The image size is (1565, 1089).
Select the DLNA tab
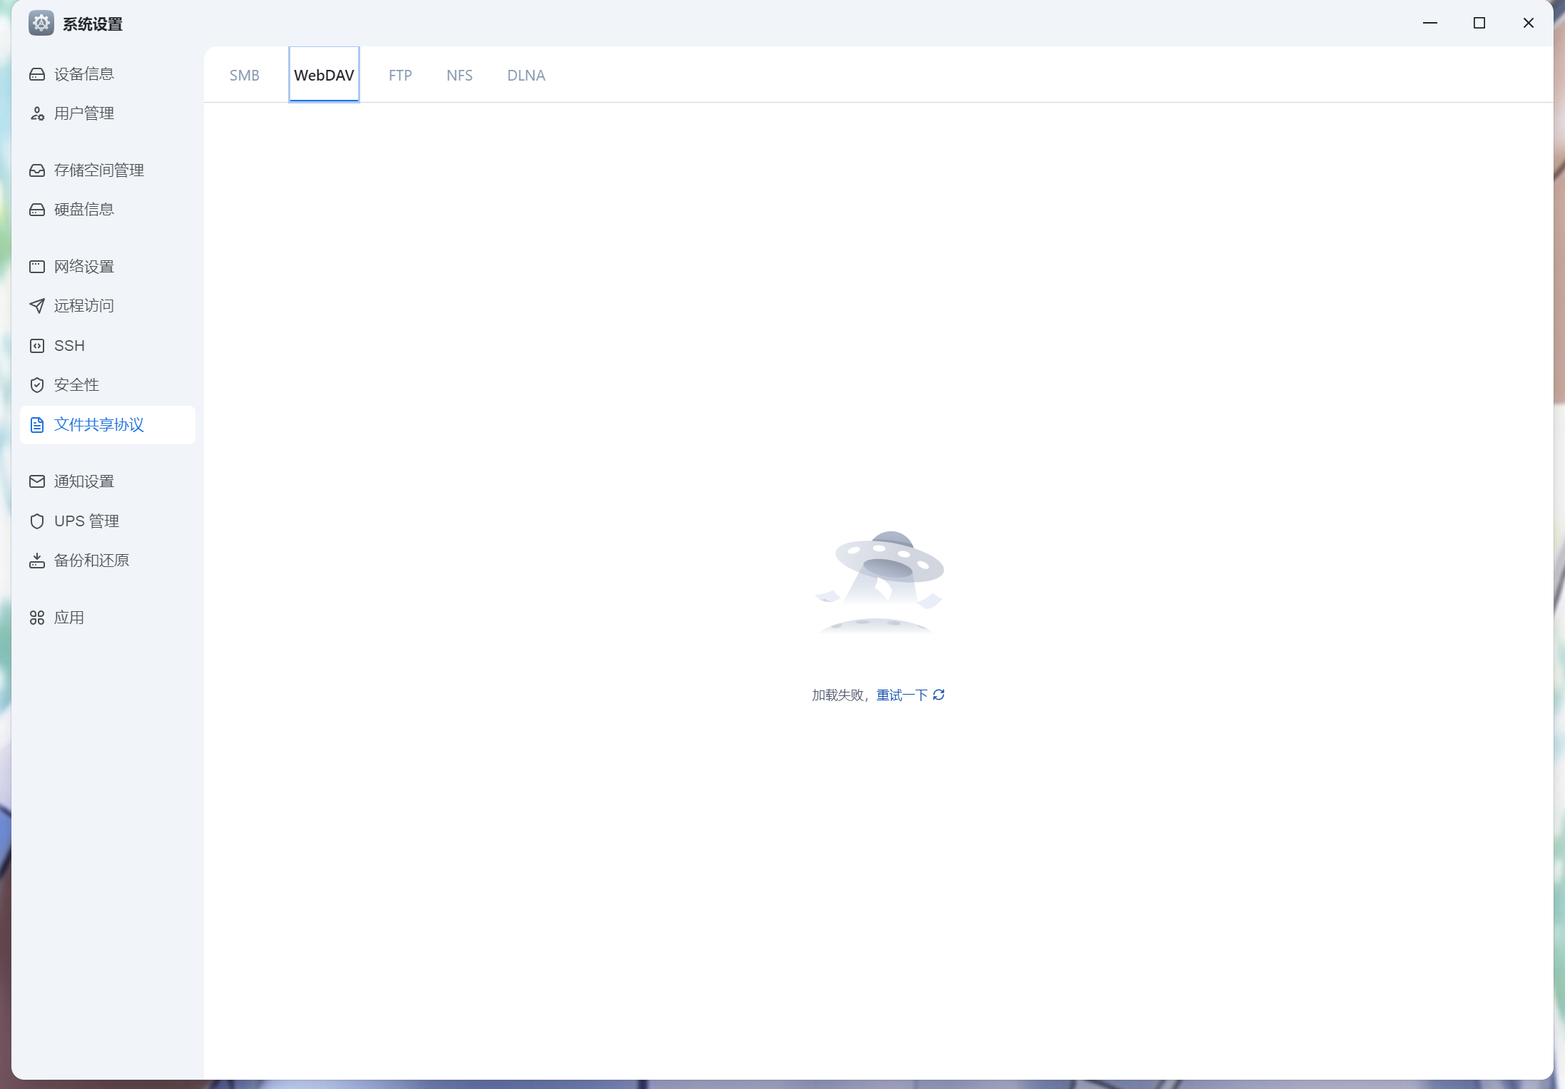526,76
